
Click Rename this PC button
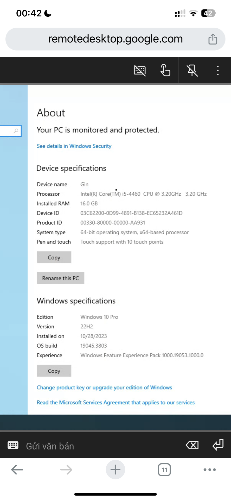60,278
